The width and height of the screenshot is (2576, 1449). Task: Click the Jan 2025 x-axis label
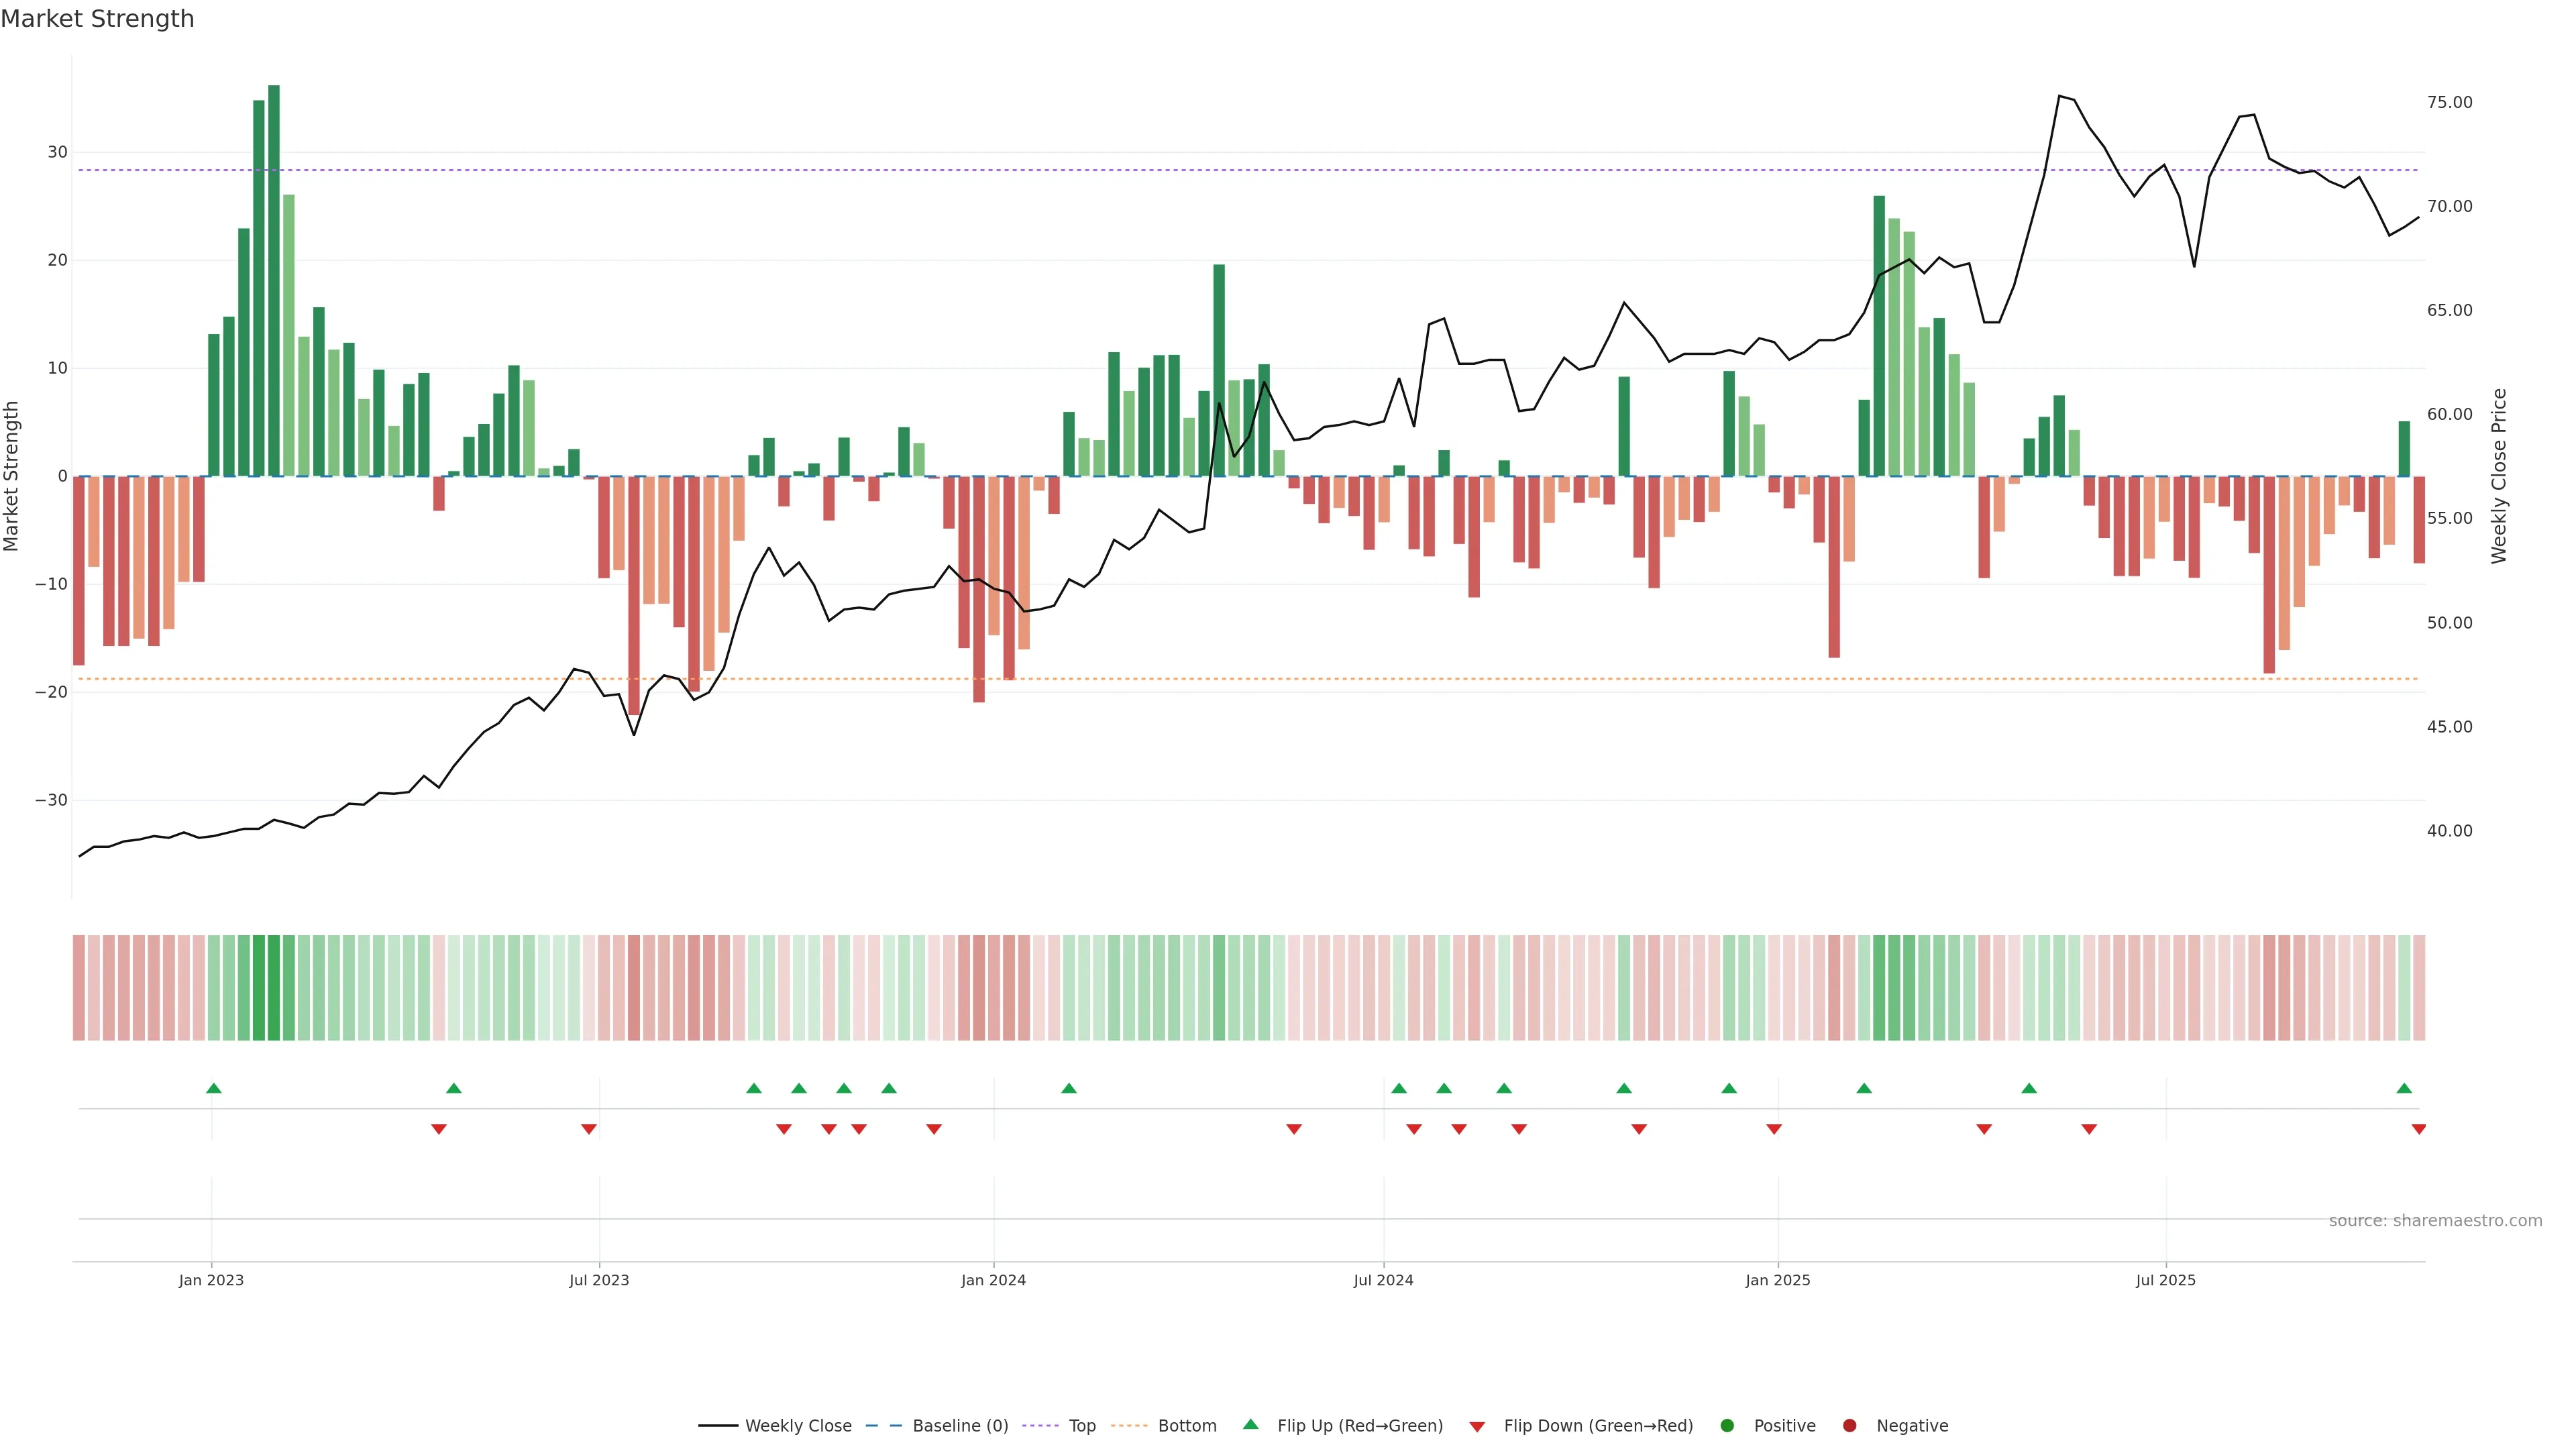pos(1777,1280)
